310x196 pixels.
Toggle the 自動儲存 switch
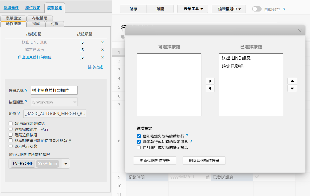point(257,9)
